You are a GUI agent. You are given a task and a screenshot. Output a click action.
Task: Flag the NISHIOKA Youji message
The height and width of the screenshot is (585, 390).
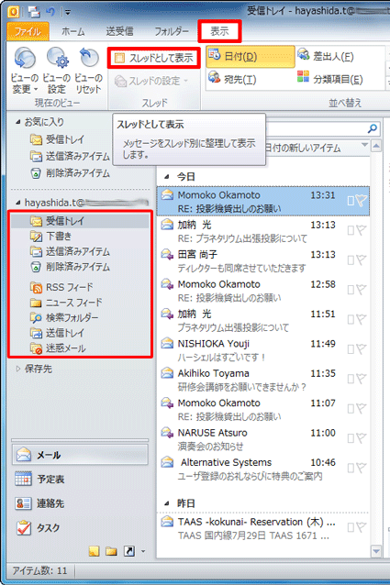point(362,349)
